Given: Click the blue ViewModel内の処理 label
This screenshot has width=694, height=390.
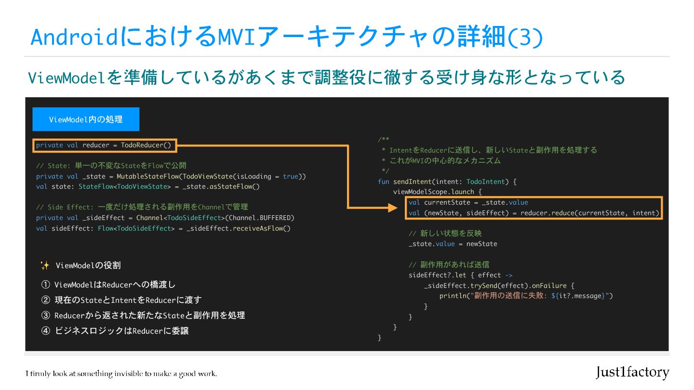Looking at the screenshot, I should click(x=86, y=119).
